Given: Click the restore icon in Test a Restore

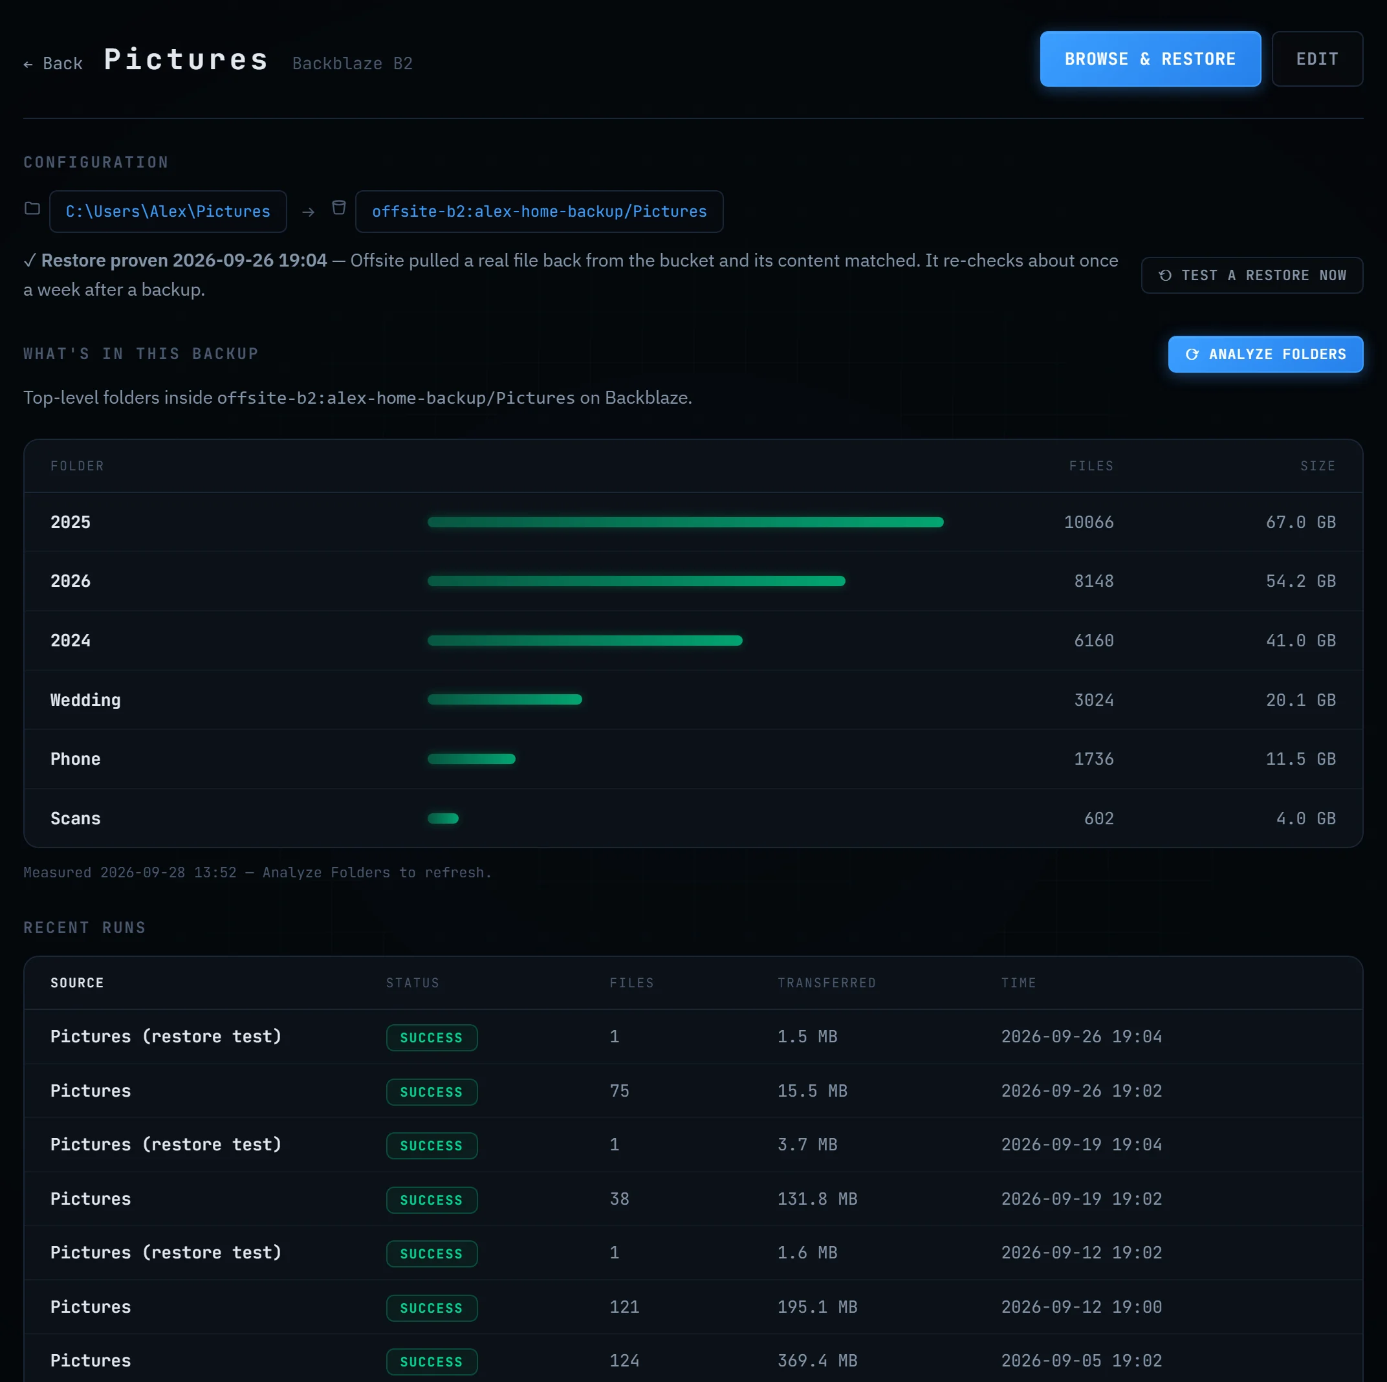Looking at the screenshot, I should 1165,275.
